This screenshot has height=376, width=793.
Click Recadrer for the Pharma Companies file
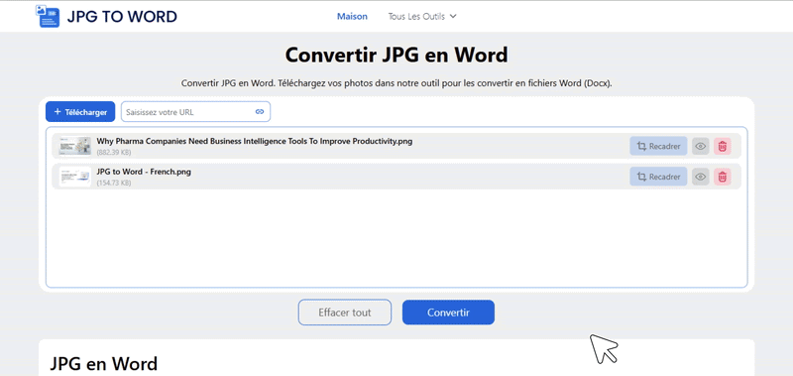658,146
